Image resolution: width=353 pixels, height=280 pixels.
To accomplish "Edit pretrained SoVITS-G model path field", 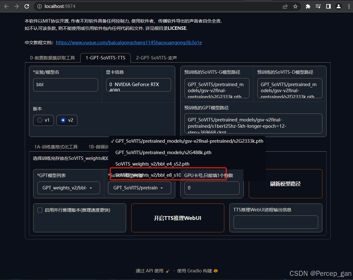I will pos(217,88).
